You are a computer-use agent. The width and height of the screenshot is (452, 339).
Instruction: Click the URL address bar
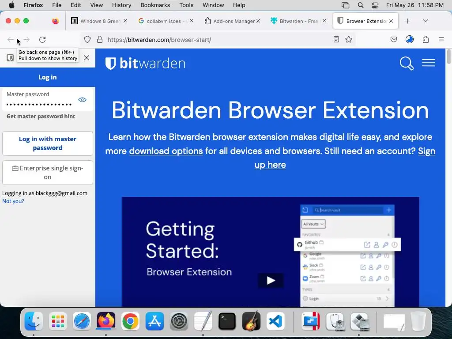219,39
